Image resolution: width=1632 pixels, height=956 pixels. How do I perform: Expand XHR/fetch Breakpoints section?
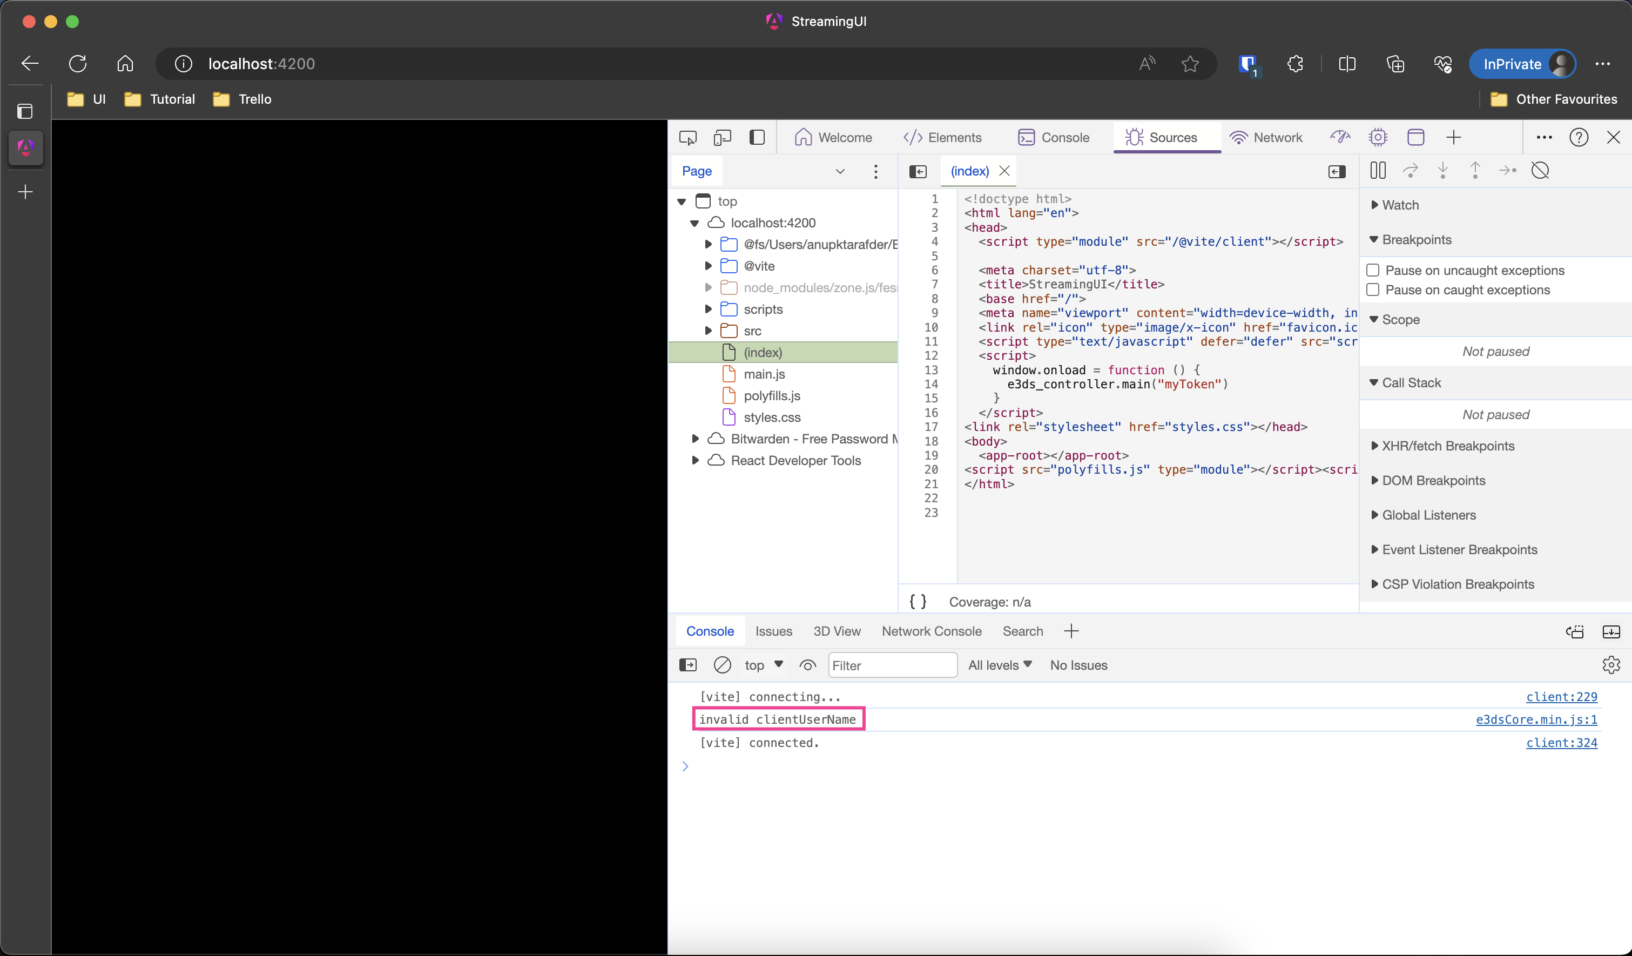pos(1442,446)
